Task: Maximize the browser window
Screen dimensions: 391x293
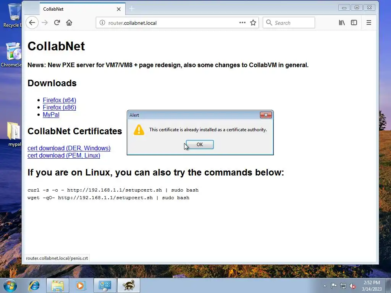Action: click(x=357, y=8)
